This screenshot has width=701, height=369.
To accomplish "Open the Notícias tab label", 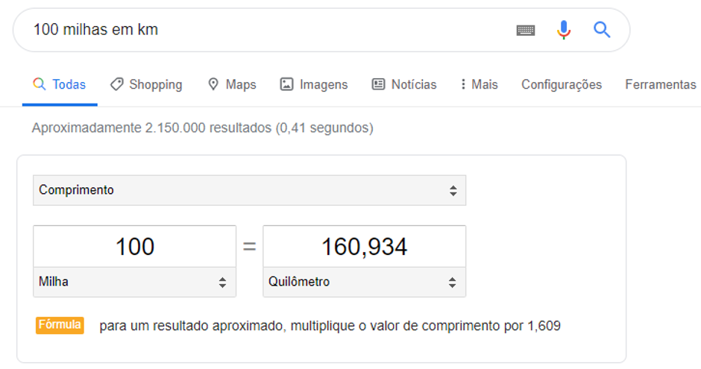I will (x=414, y=84).
